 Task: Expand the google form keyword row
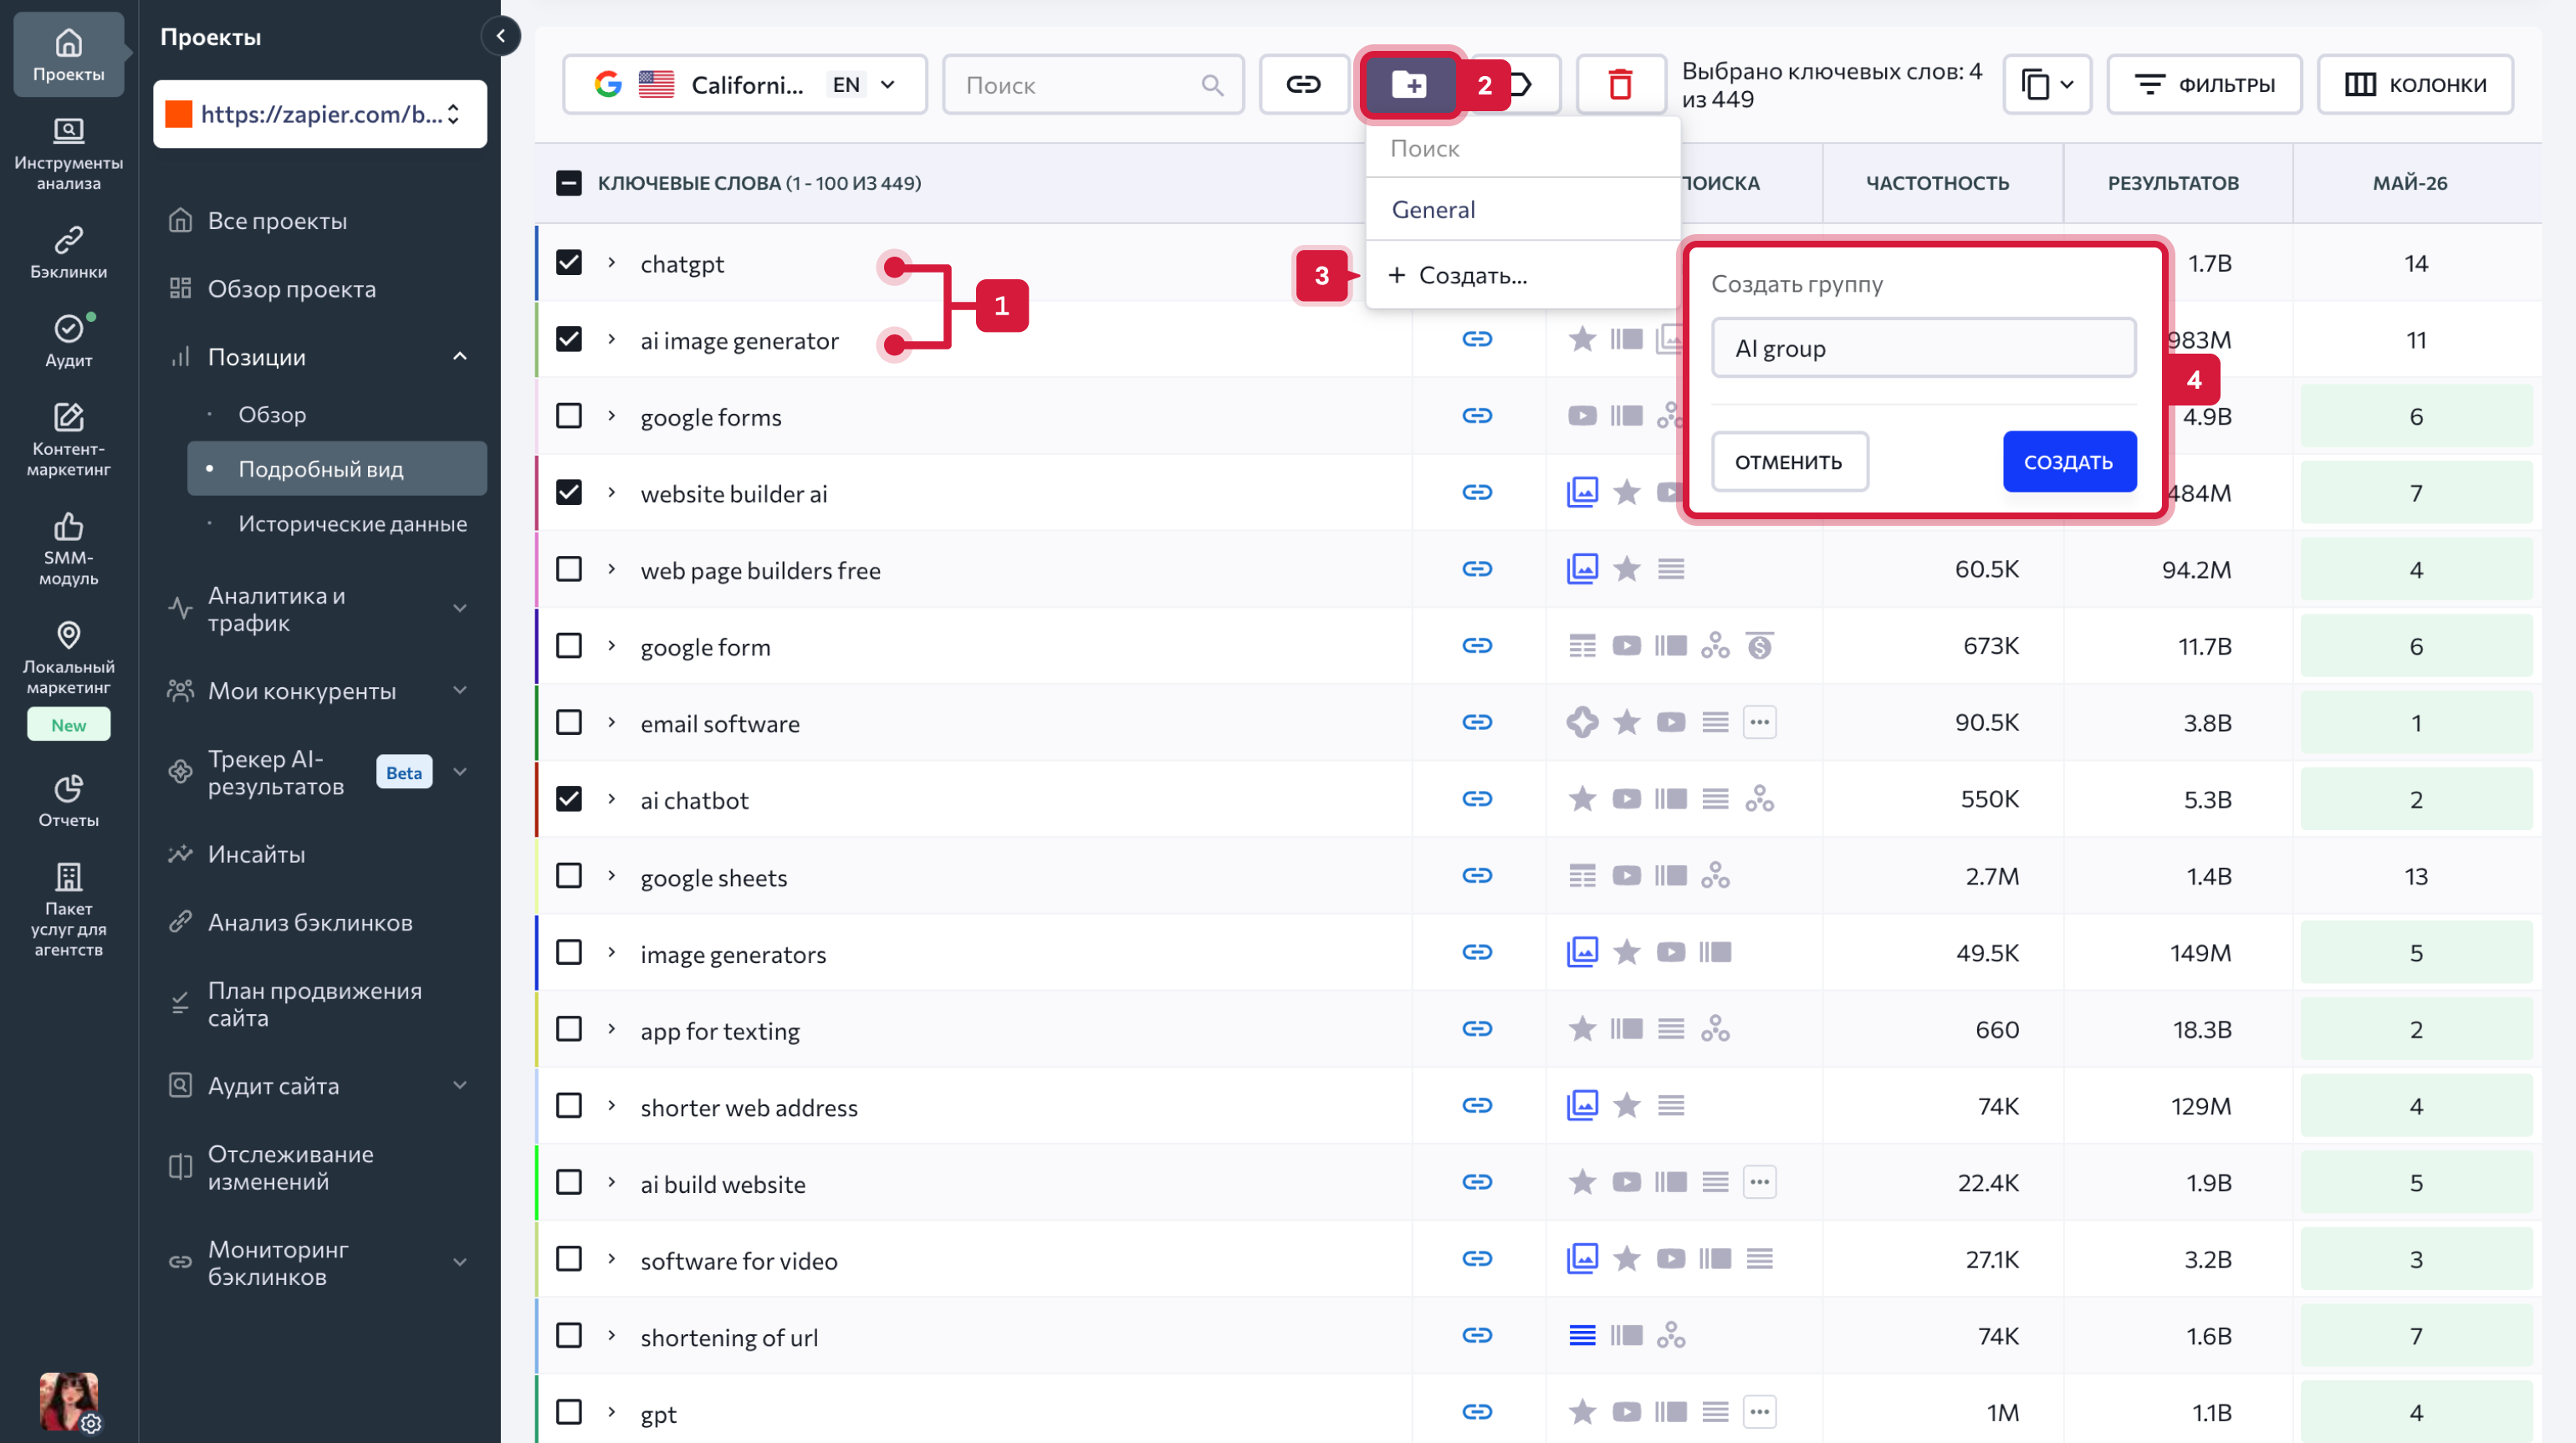(x=611, y=645)
